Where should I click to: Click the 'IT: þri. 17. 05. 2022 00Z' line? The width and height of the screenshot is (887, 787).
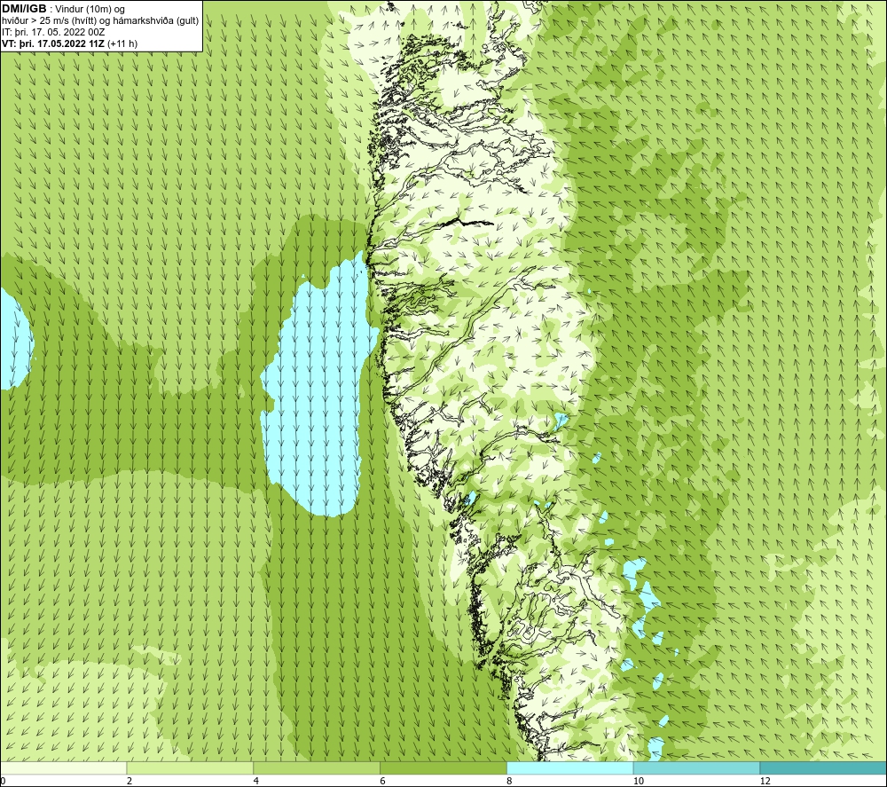click(53, 32)
